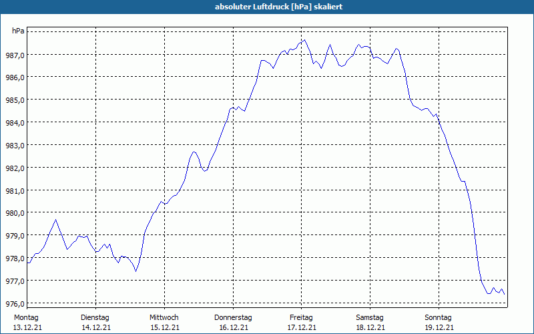Image resolution: width=534 pixels, height=334 pixels.
Task: Click the Dienstag day label
Action: click(x=95, y=318)
